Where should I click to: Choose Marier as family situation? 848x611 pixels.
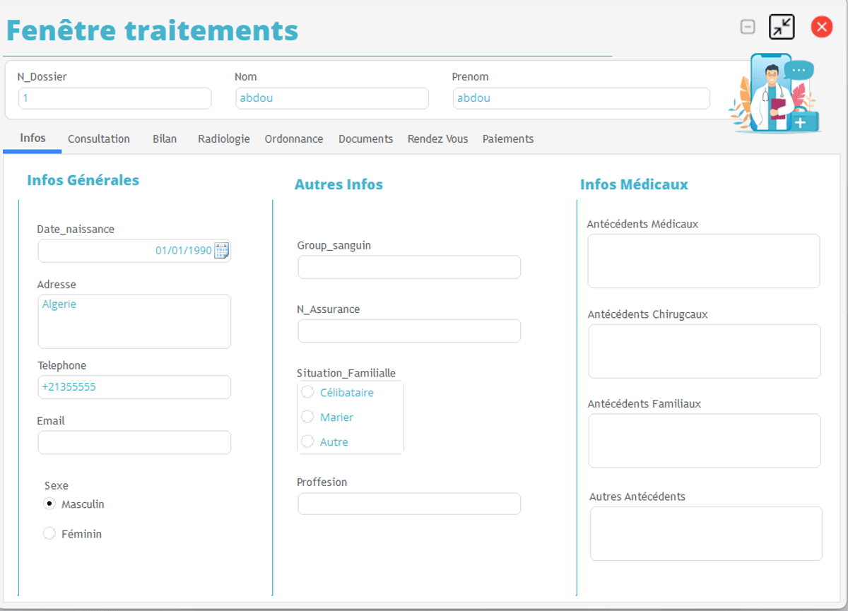(307, 417)
